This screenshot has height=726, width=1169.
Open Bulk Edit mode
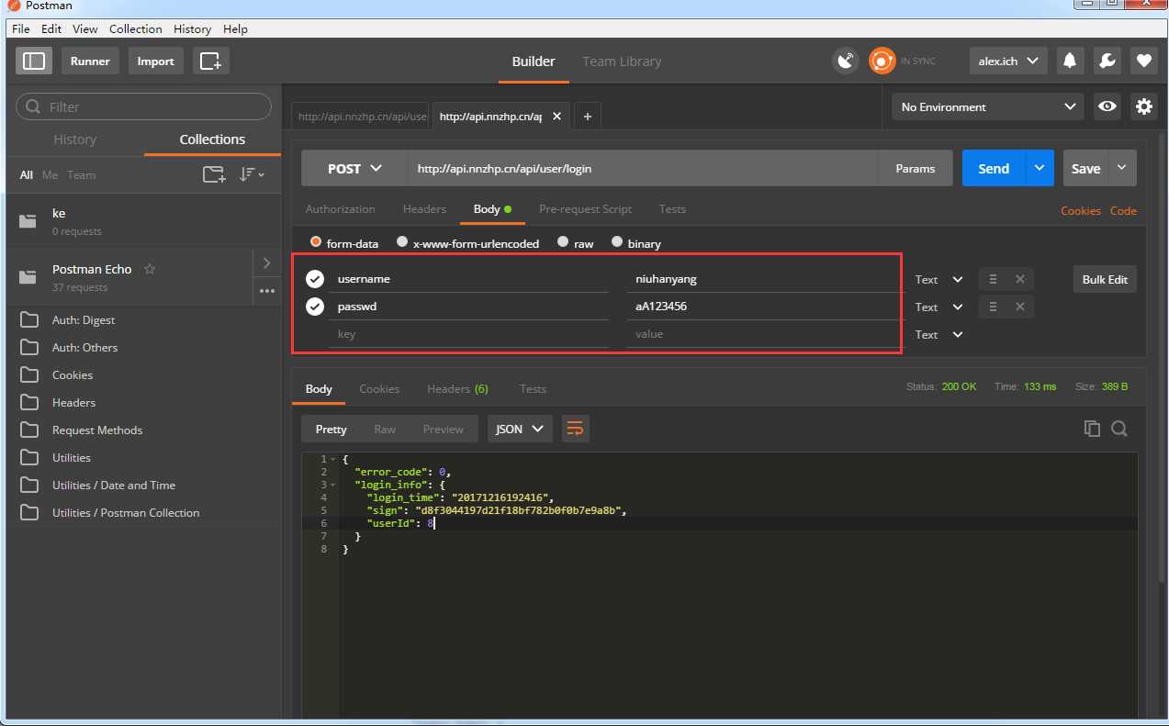[1105, 279]
